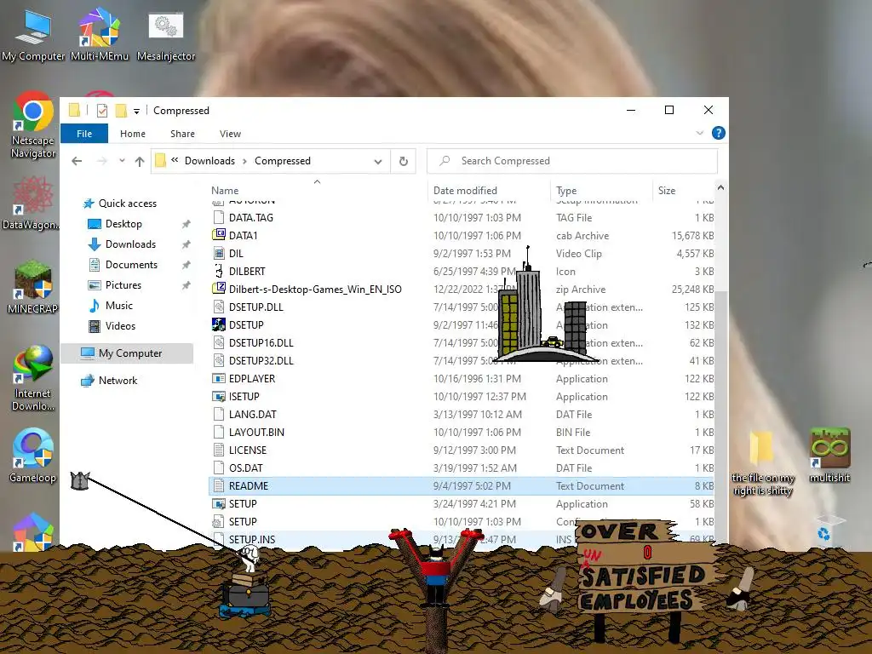Open Customize Quick Access Toolbar dropdown

(136, 112)
